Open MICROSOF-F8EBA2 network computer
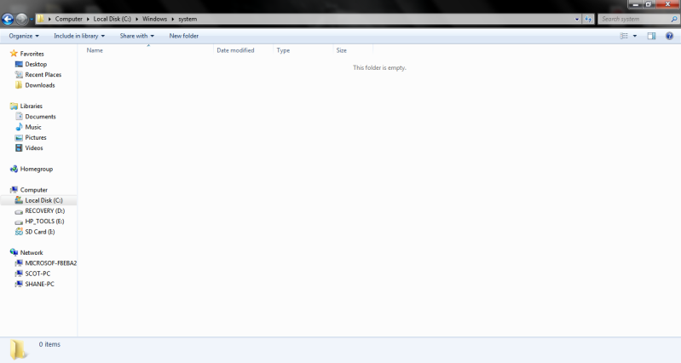 pyautogui.click(x=50, y=263)
